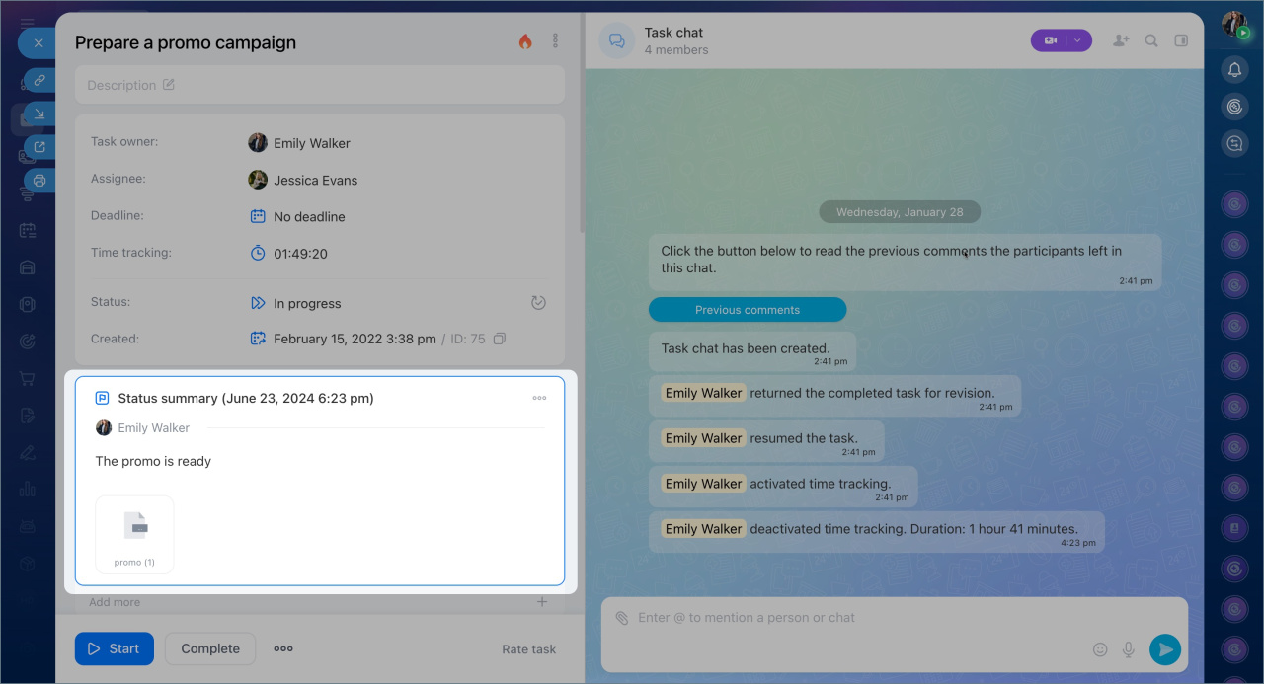Open more actions next to Complete
This screenshot has height=684, width=1264.
283,648
